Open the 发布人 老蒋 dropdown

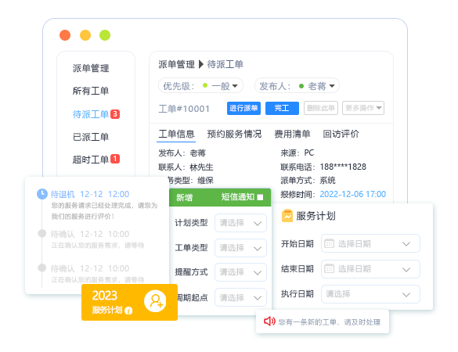[x=297, y=86]
